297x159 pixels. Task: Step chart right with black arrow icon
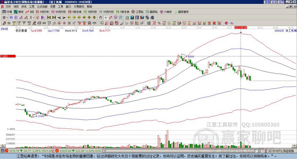pyautogui.click(x=64, y=18)
